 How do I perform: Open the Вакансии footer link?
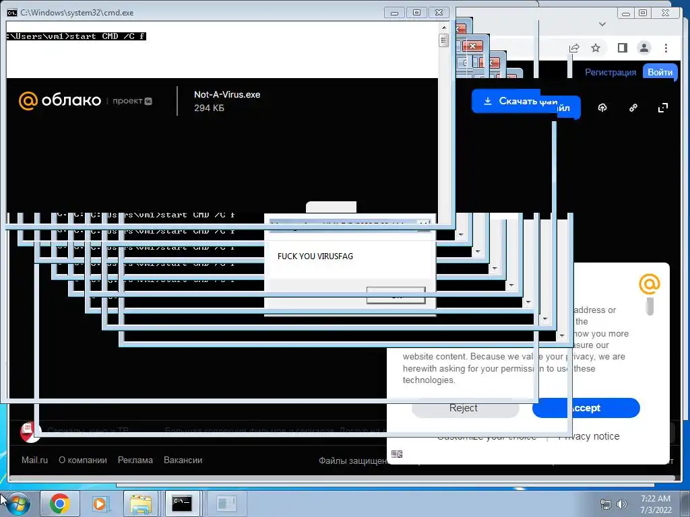(183, 460)
